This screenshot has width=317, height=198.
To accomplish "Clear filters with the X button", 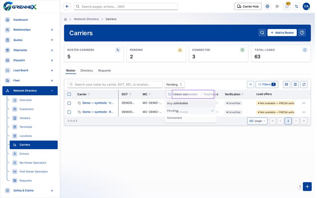I will (x=251, y=84).
